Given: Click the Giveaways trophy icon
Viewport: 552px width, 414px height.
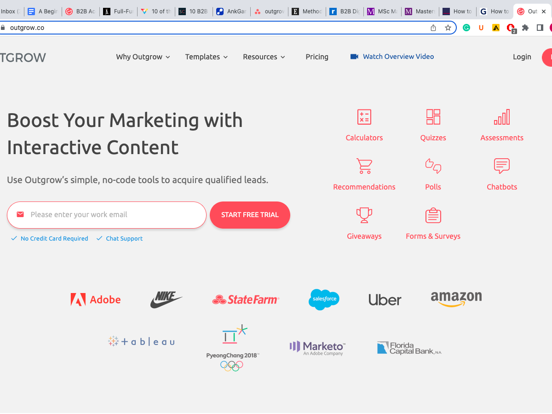Looking at the screenshot, I should [x=364, y=215].
